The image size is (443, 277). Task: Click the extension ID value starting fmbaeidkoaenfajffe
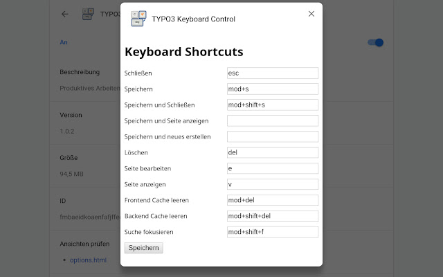[x=90, y=217]
